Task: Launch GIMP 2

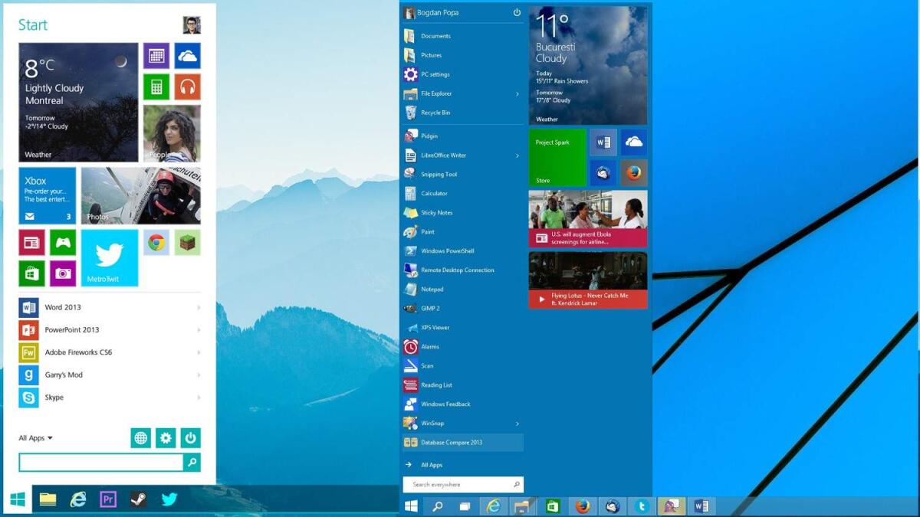Action: [x=430, y=308]
